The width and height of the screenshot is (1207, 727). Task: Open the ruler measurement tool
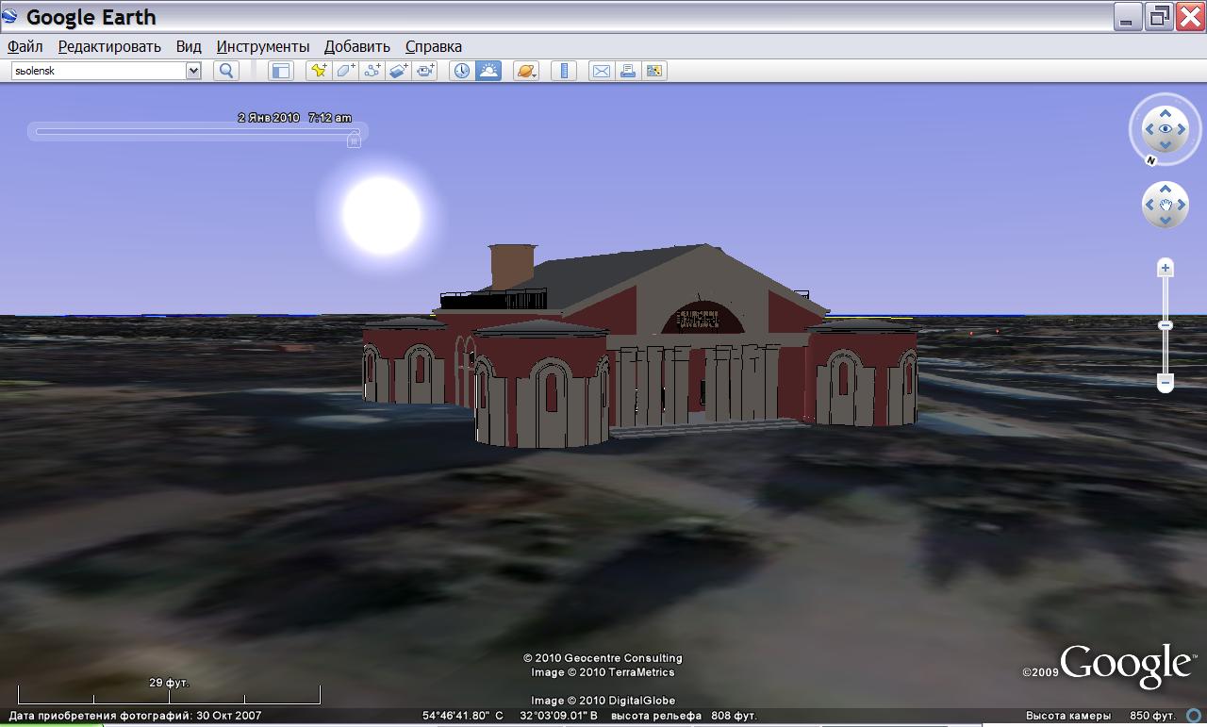point(564,71)
